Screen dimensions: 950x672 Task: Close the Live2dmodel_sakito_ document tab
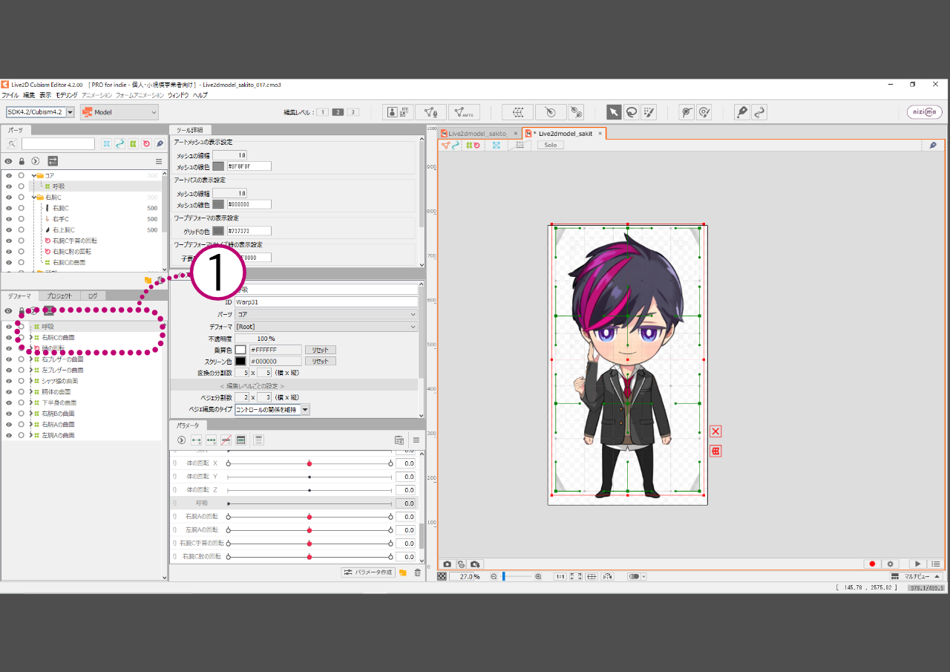(516, 134)
